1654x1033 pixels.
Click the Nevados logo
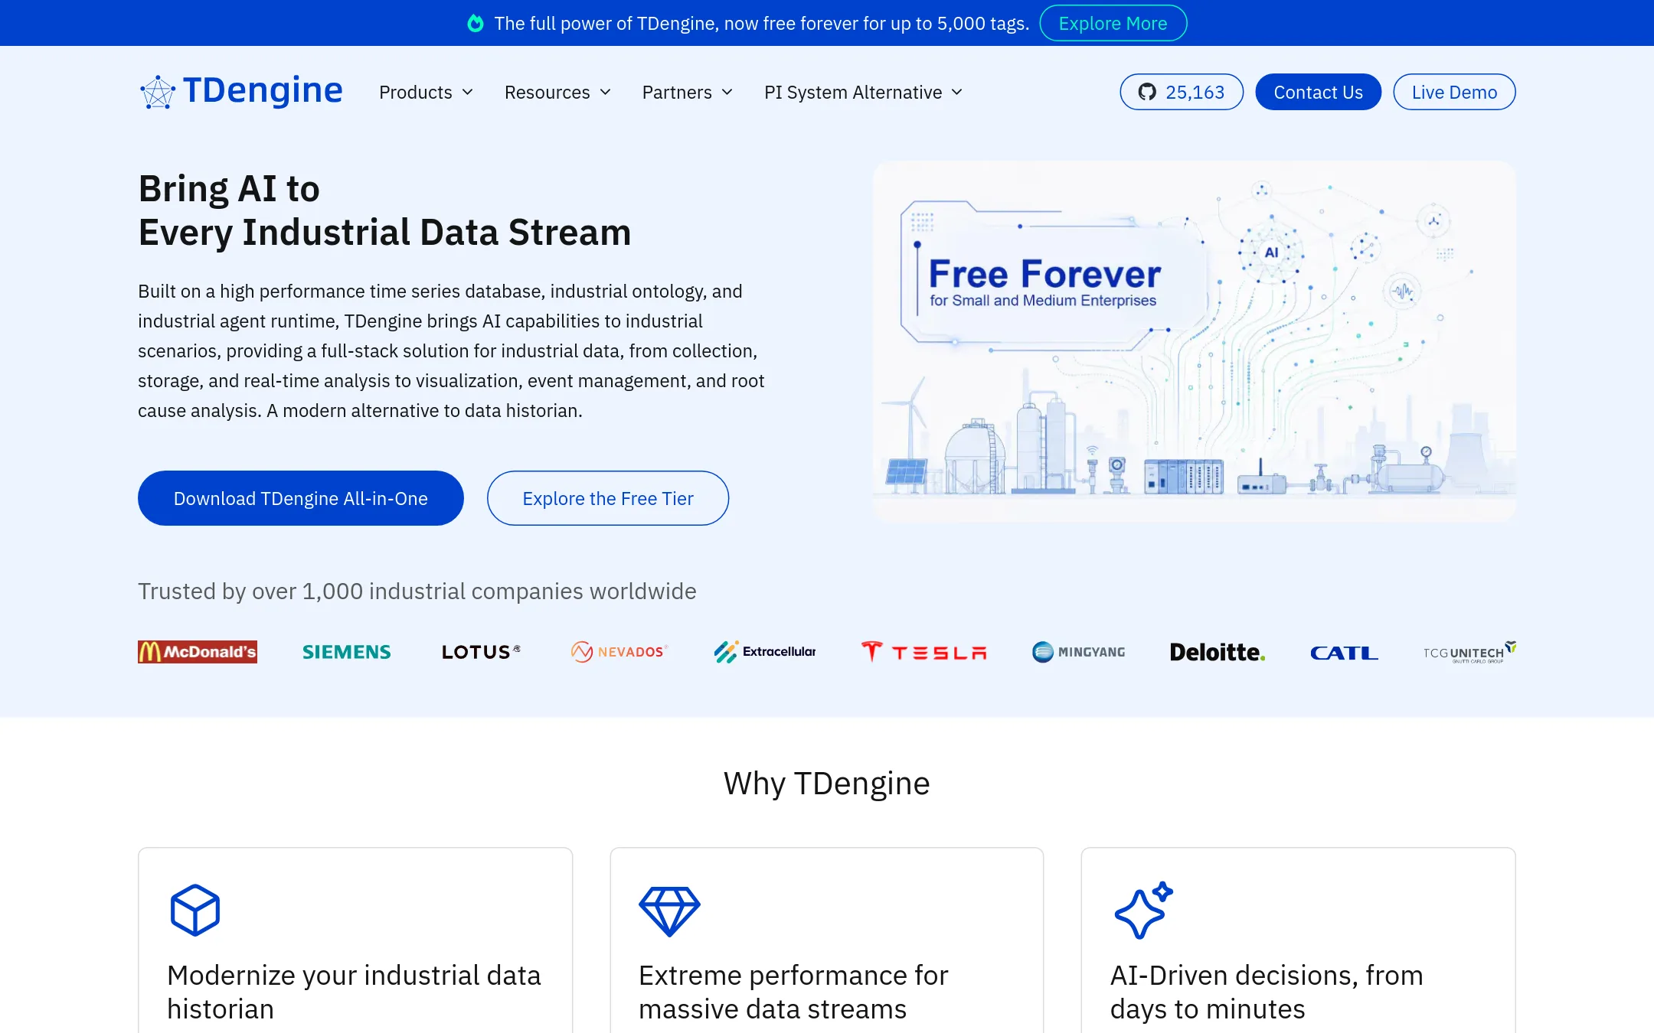click(x=619, y=652)
